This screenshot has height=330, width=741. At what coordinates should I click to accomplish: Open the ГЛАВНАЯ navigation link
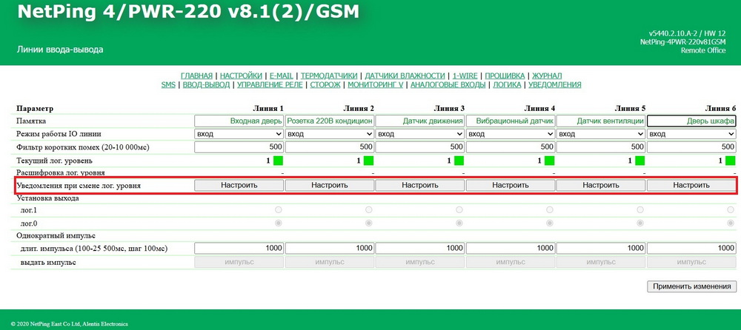[x=196, y=75]
